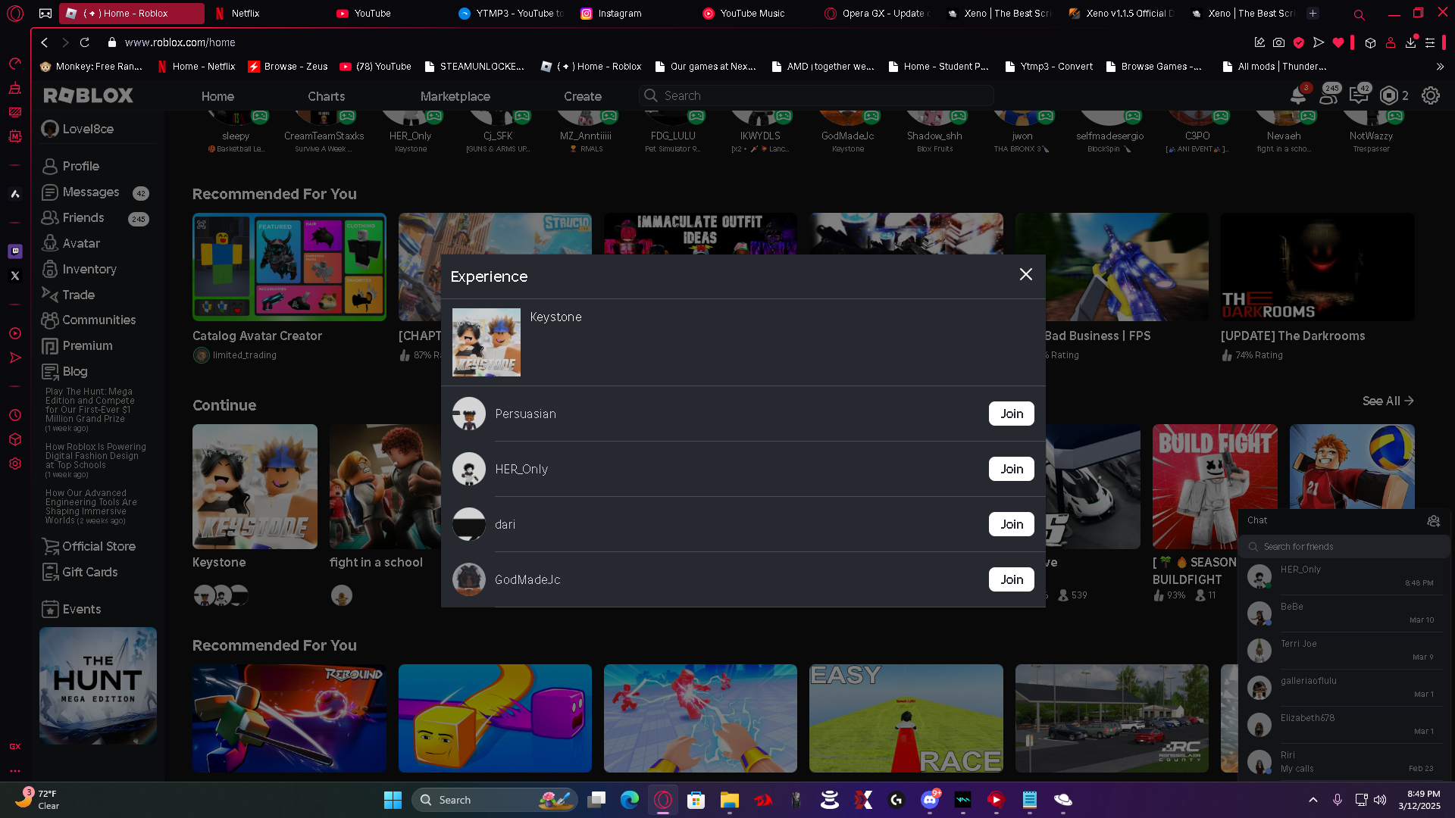Screen dimensions: 1455x818
Task: Focus the Roblox search field
Action: pyautogui.click(x=816, y=95)
